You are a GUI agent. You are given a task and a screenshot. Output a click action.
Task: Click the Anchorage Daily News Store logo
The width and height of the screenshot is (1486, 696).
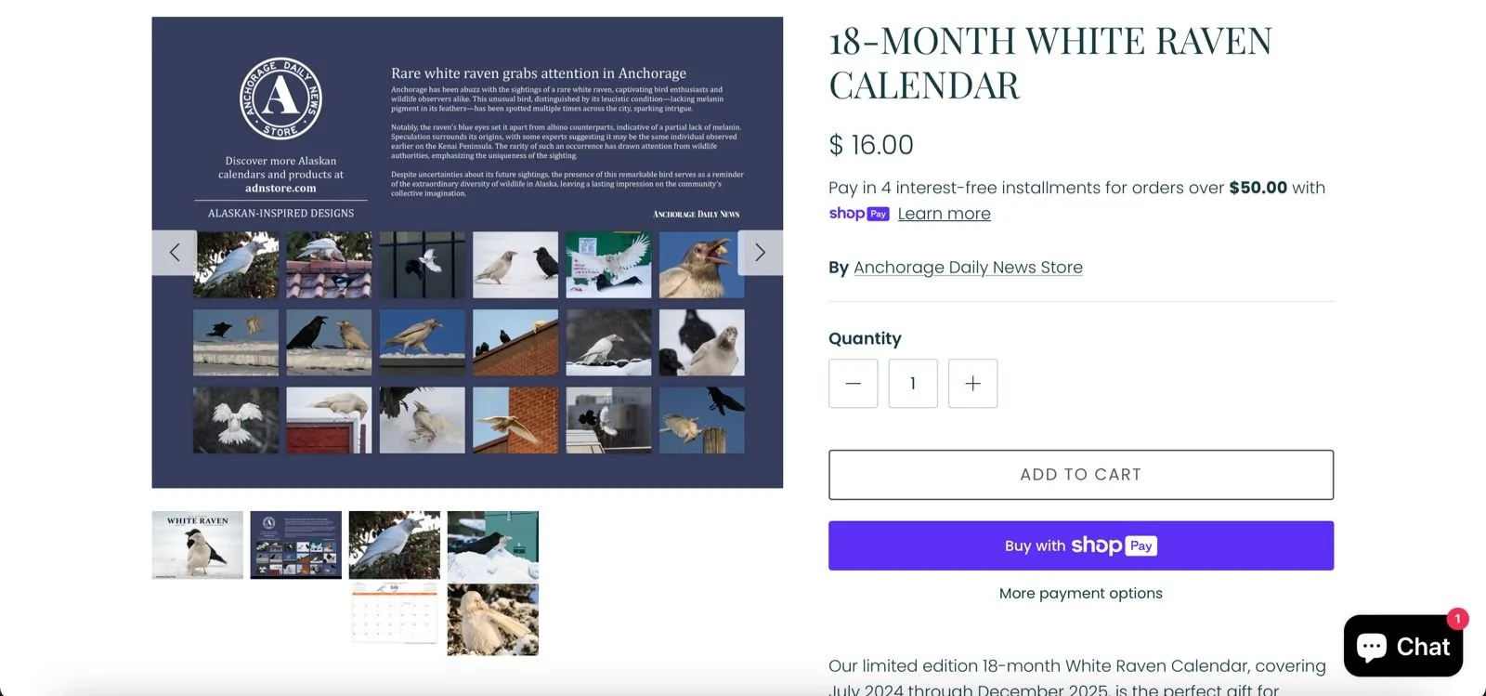280,98
